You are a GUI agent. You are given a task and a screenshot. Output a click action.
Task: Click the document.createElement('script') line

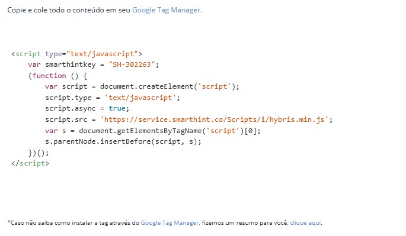142,86
